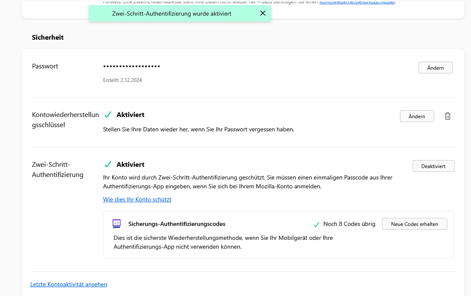The image size is (471, 296).
Task: Click the Sicherheit section heading
Action: tap(48, 38)
